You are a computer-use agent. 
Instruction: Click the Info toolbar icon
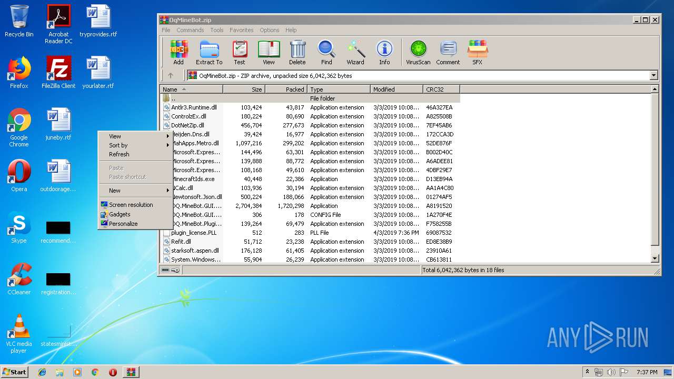point(384,53)
